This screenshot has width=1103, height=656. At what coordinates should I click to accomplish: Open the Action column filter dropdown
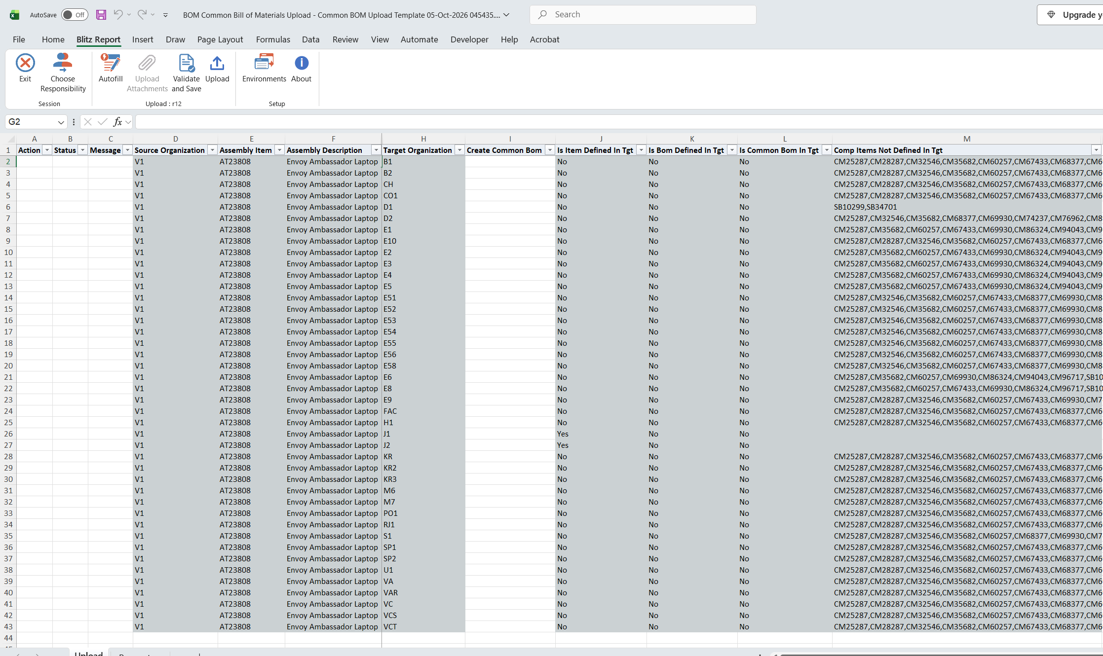(47, 150)
